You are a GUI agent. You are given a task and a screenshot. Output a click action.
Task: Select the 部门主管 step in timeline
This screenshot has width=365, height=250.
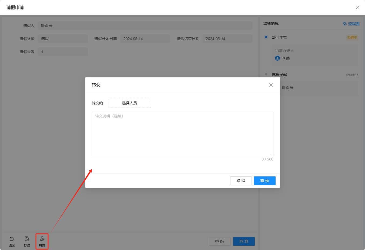click(x=279, y=37)
